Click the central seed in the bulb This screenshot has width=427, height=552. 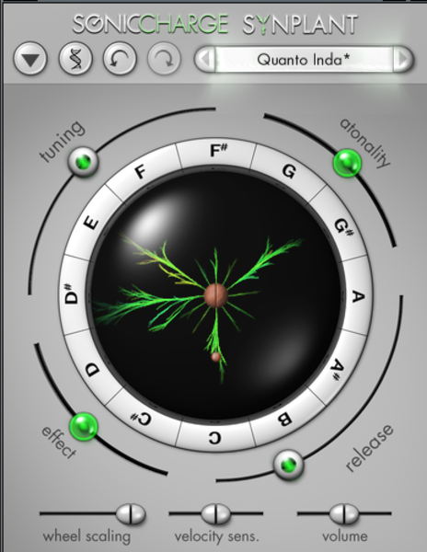tap(215, 295)
